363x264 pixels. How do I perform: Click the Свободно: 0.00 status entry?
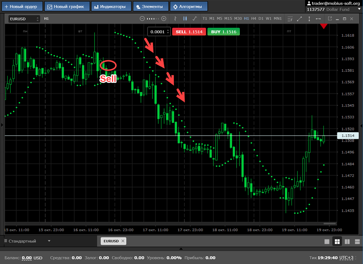click(128, 258)
